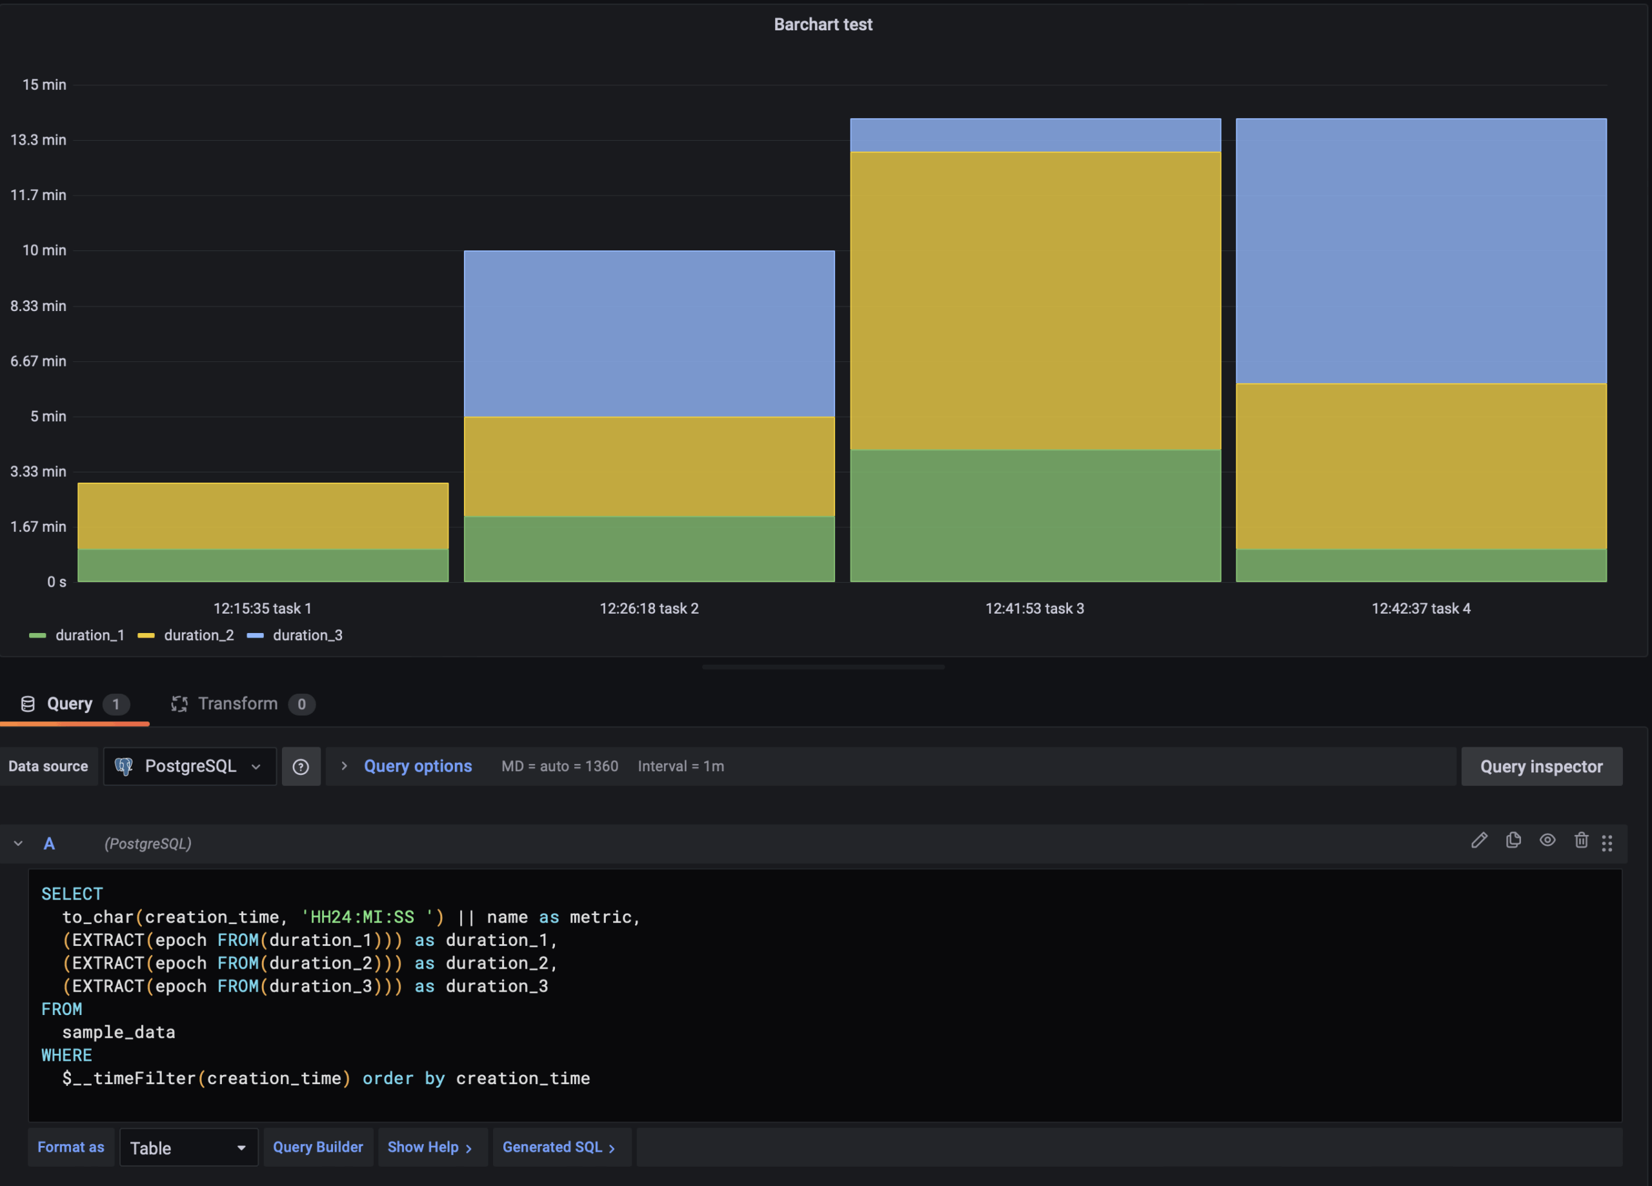Click the duration_2 yellow legend color swatch
This screenshot has width=1652, height=1186.
point(146,636)
